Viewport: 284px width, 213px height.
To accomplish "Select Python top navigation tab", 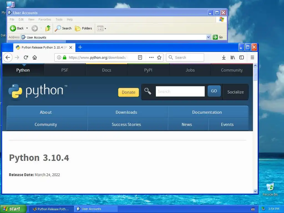I will click(x=23, y=70).
